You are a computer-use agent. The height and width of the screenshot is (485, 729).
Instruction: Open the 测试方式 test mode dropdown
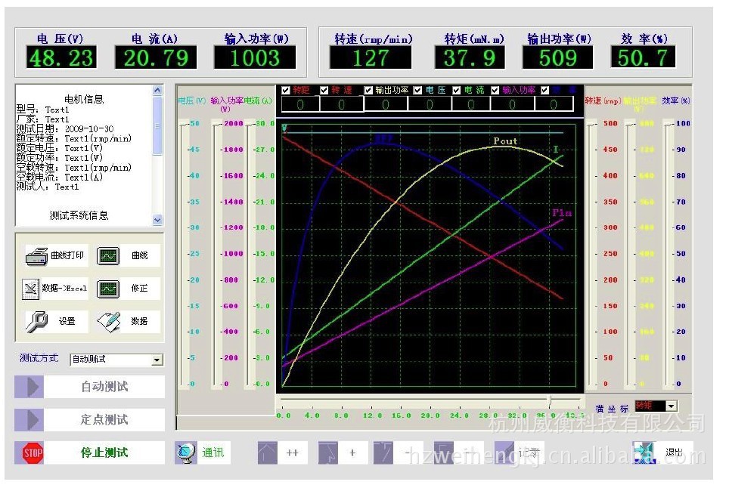(x=157, y=360)
